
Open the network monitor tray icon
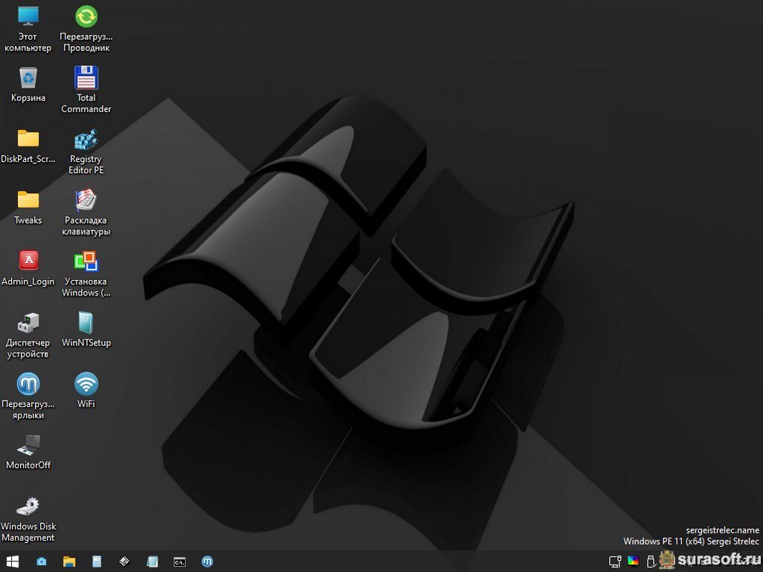[615, 562]
